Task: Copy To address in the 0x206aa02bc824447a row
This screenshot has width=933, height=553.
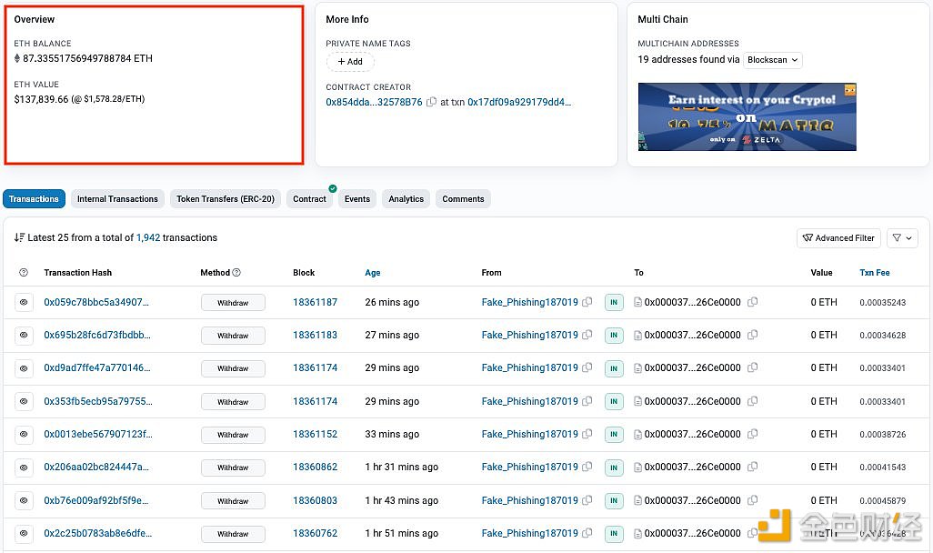Action: coord(752,467)
